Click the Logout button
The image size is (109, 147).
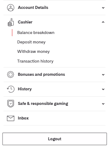(54, 139)
